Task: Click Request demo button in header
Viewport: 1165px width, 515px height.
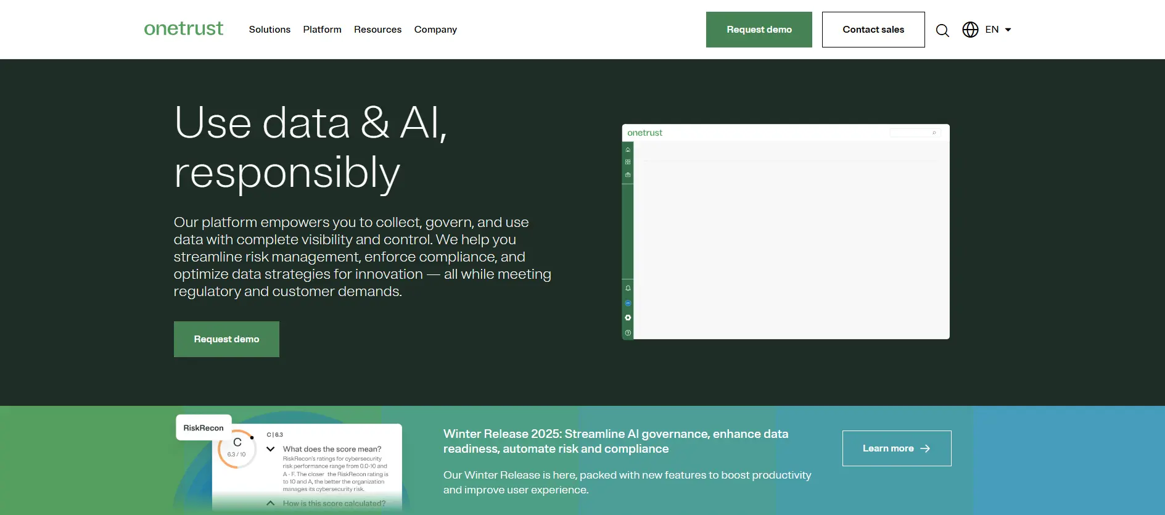Action: [x=759, y=30]
